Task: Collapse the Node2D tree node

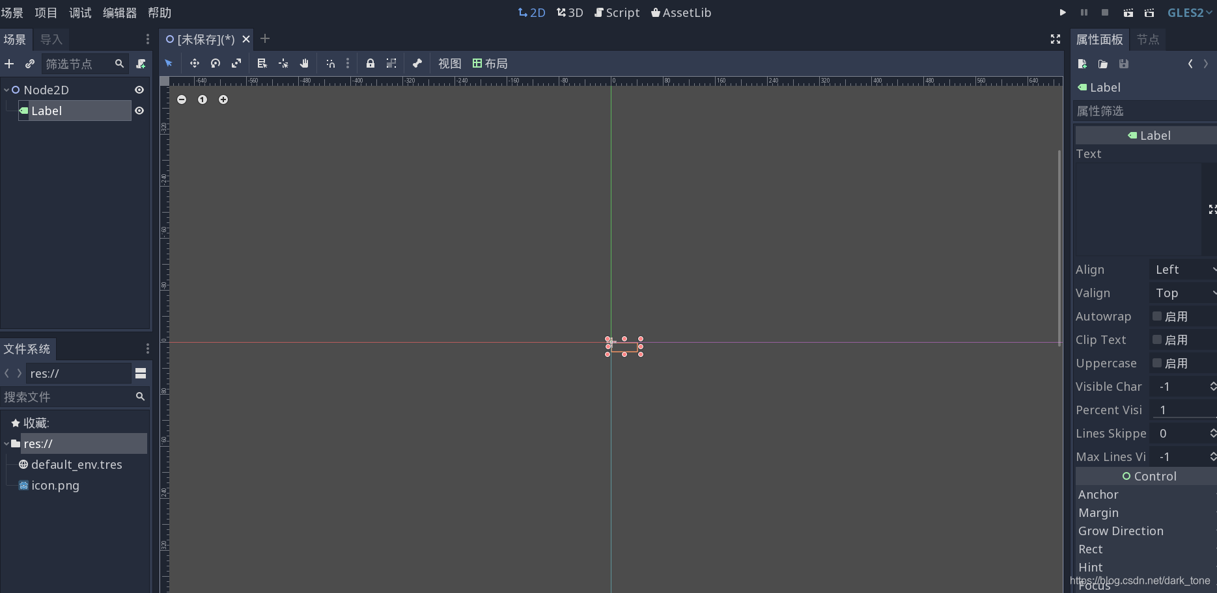Action: [7, 90]
